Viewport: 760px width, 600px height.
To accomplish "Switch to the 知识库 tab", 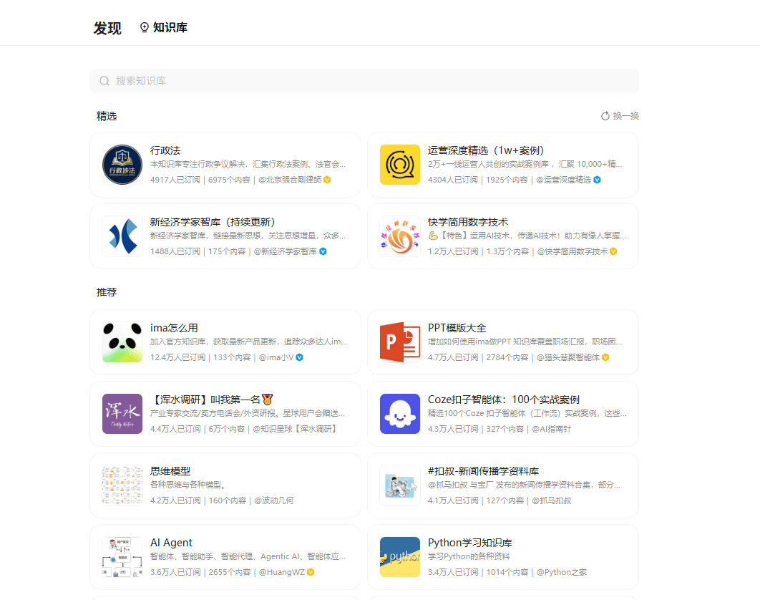I will pos(163,28).
